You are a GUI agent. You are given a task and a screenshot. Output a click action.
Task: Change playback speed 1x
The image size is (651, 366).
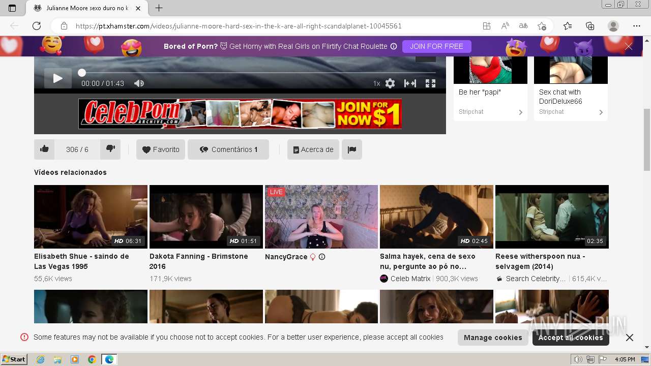tap(376, 83)
